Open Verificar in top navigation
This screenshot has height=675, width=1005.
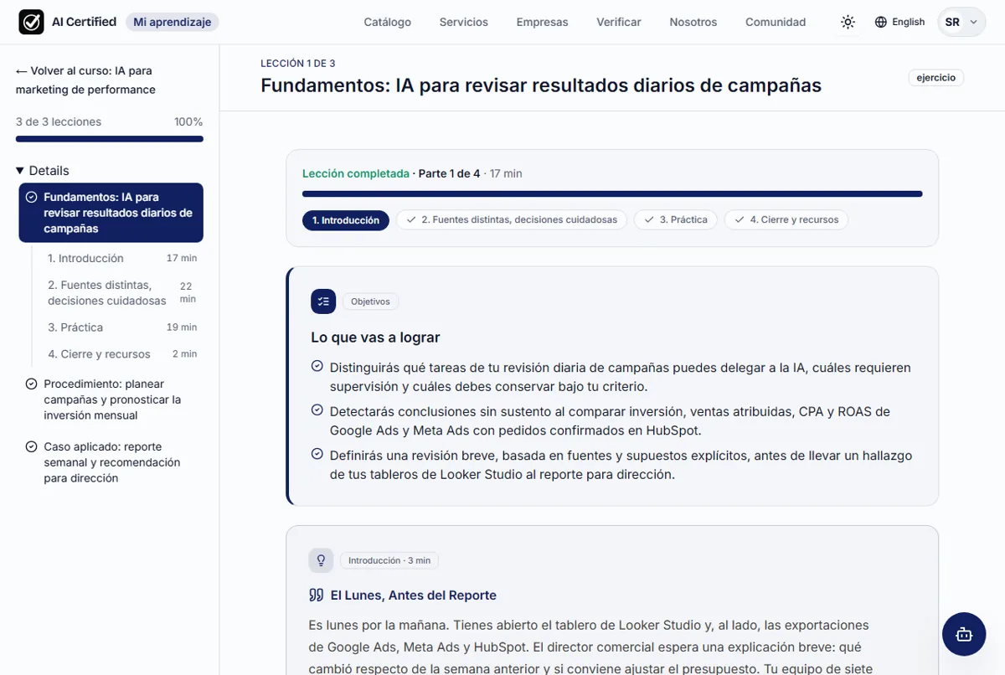619,22
